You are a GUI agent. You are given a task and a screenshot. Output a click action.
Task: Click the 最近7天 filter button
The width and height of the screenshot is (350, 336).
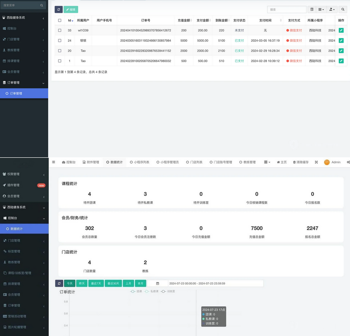coord(96,283)
